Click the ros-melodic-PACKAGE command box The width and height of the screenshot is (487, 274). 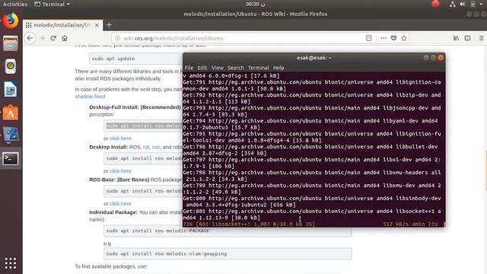228,231
